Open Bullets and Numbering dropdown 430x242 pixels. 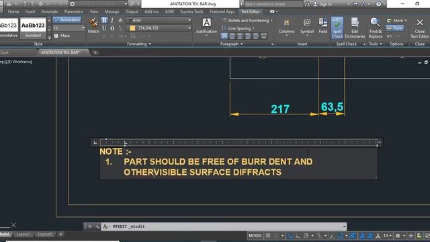(247, 20)
